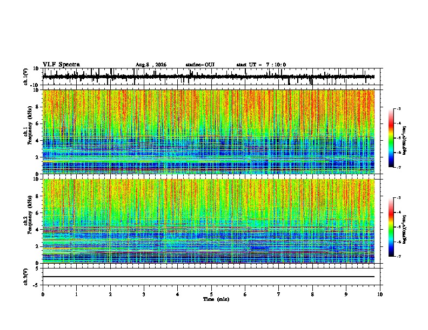Screen dimensions: 428x330
Task: Click the "4" kHz tick on ch.2 frequency axis
Action: (37, 230)
